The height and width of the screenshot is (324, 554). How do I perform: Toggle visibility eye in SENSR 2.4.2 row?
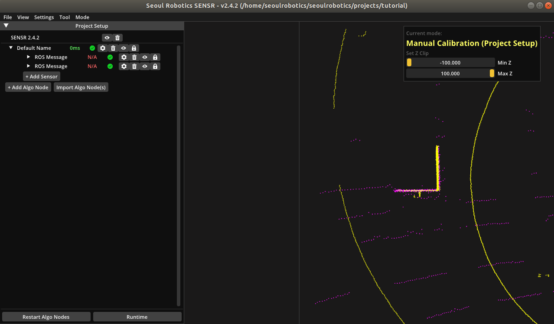(x=107, y=38)
